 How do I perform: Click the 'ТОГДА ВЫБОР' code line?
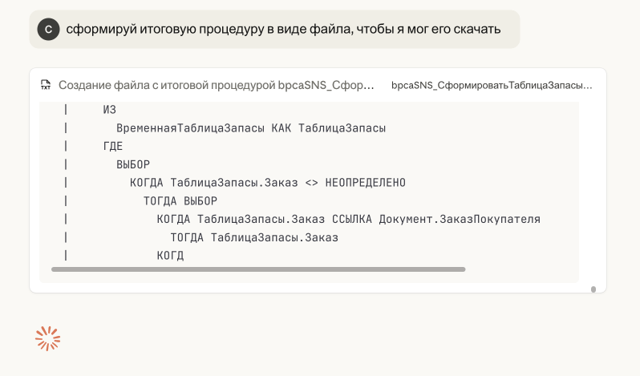pos(180,201)
